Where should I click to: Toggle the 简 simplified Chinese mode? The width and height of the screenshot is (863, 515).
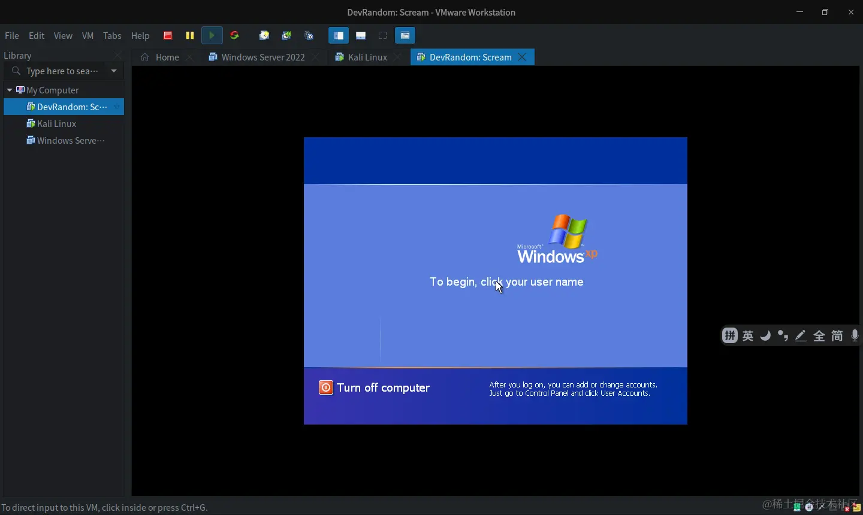[x=837, y=336]
